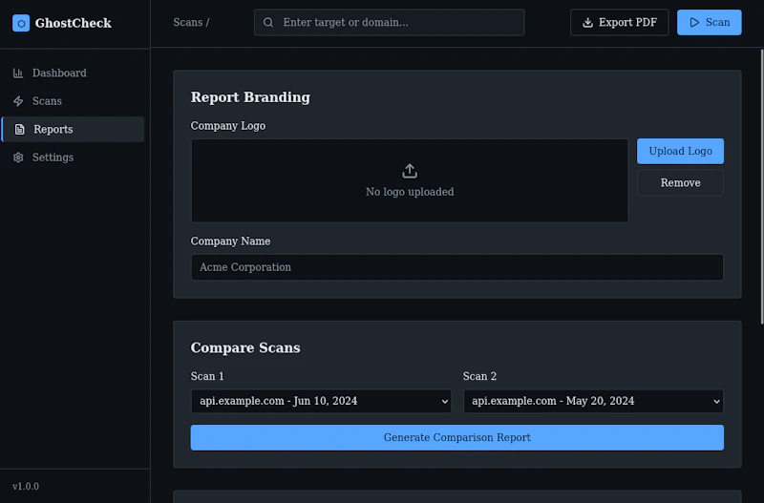Click the Company Logo label
764x503 pixels.
point(228,126)
